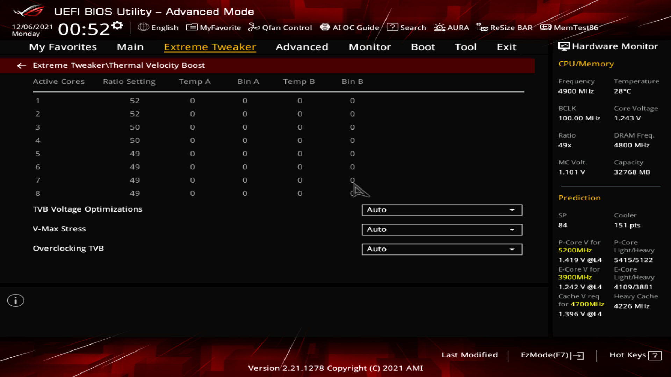The width and height of the screenshot is (671, 377).
Task: Click the info icon in help area
Action: coord(16,300)
